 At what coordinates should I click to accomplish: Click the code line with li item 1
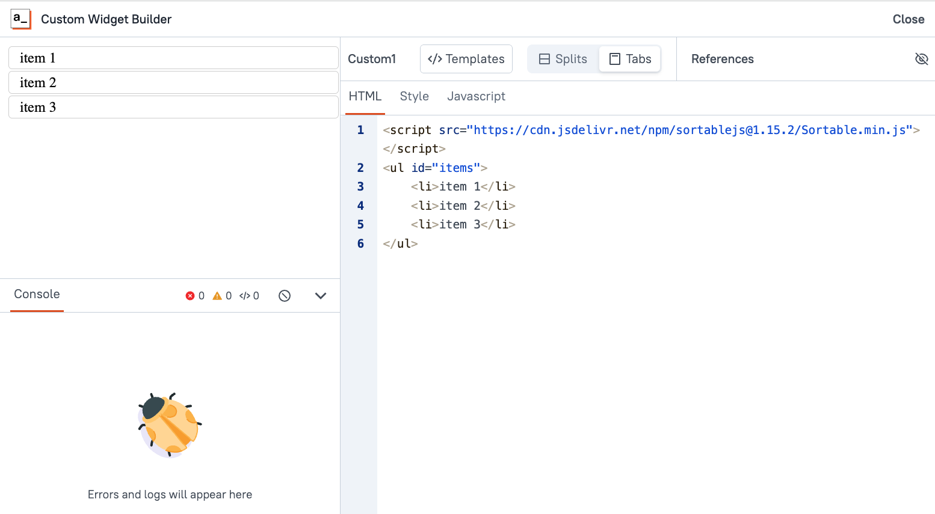tap(463, 186)
